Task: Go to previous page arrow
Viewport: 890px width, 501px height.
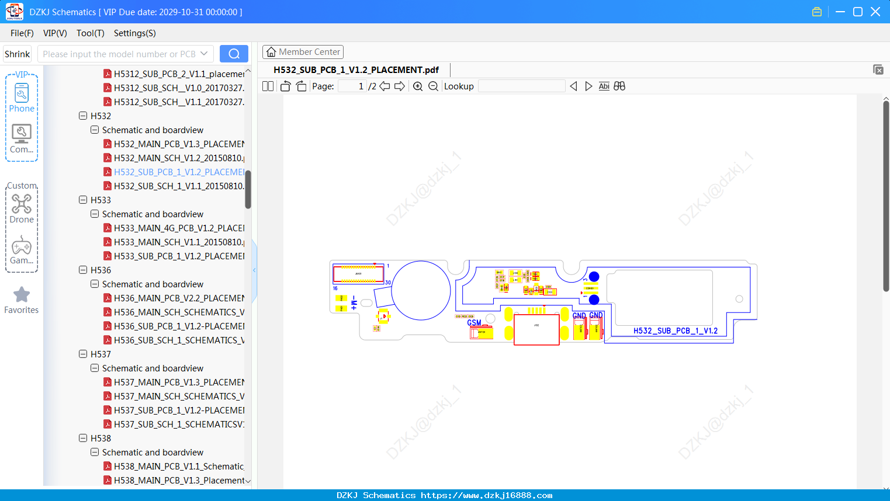Action: tap(385, 86)
